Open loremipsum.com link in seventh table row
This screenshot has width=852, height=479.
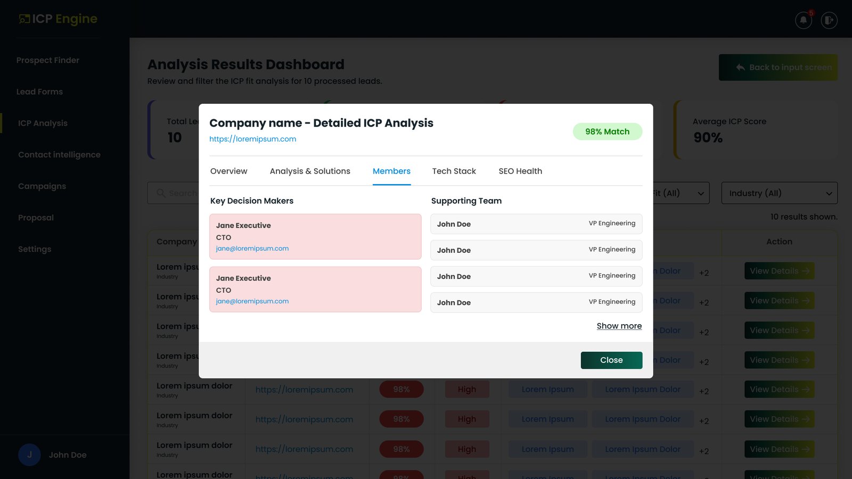pos(304,449)
